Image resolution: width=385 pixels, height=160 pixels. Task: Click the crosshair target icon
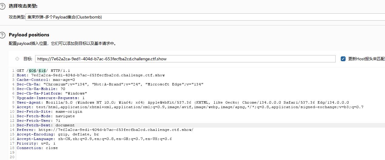tap(17, 59)
